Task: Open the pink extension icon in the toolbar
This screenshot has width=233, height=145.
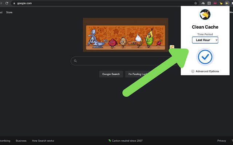Action: coord(215,3)
